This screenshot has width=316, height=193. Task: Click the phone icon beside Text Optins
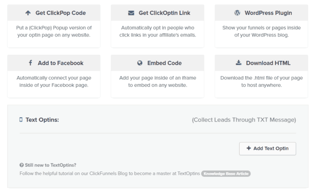pyautogui.click(x=21, y=120)
